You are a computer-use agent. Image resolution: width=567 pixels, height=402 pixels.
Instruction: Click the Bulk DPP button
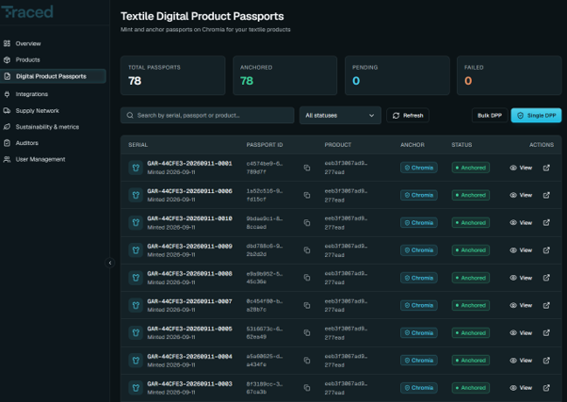pyautogui.click(x=489, y=115)
